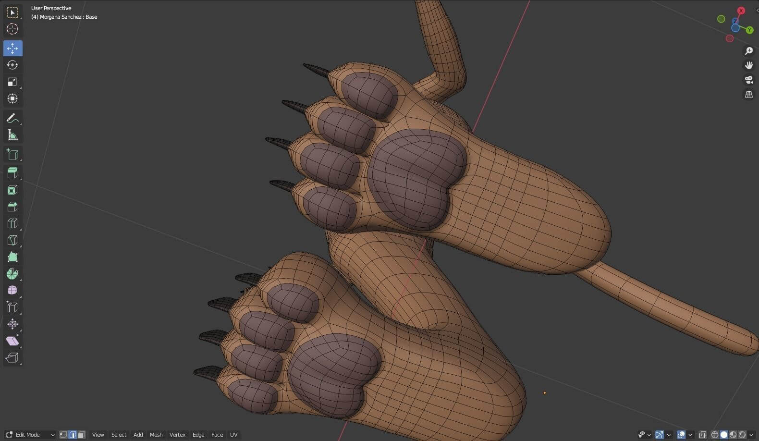Screen dimensions: 759x441
Task: Open the Mesh menu
Action: (x=156, y=435)
